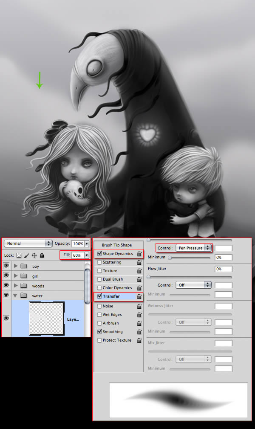Viewport: 255px width, 429px height.
Task: Hide the girl layer group
Action: [6, 275]
